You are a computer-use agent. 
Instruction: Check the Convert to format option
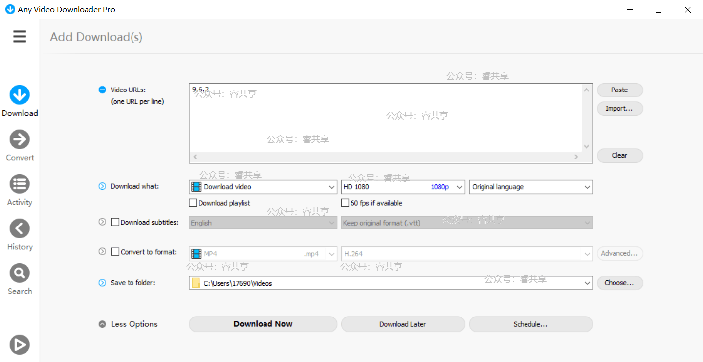click(x=115, y=252)
